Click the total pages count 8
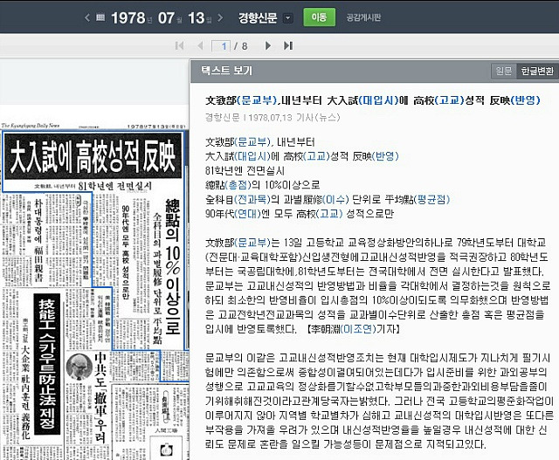The height and width of the screenshot is (460, 559). tap(245, 46)
